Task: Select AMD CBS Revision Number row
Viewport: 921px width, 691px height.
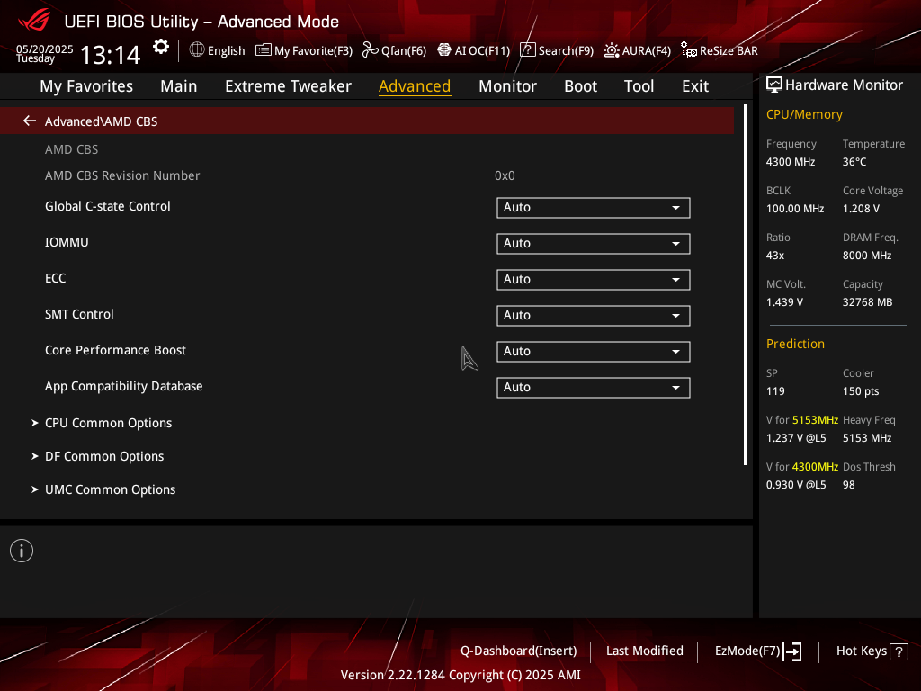Action: (367, 175)
